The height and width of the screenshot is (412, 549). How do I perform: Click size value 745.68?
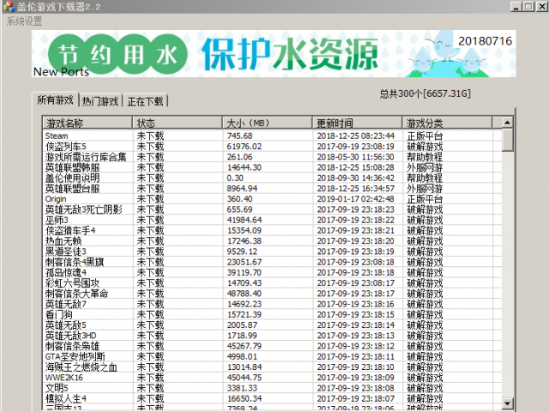point(239,136)
